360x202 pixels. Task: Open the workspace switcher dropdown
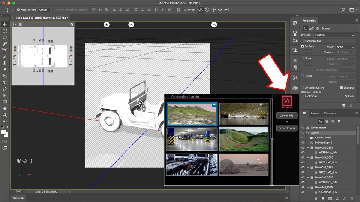point(353,10)
